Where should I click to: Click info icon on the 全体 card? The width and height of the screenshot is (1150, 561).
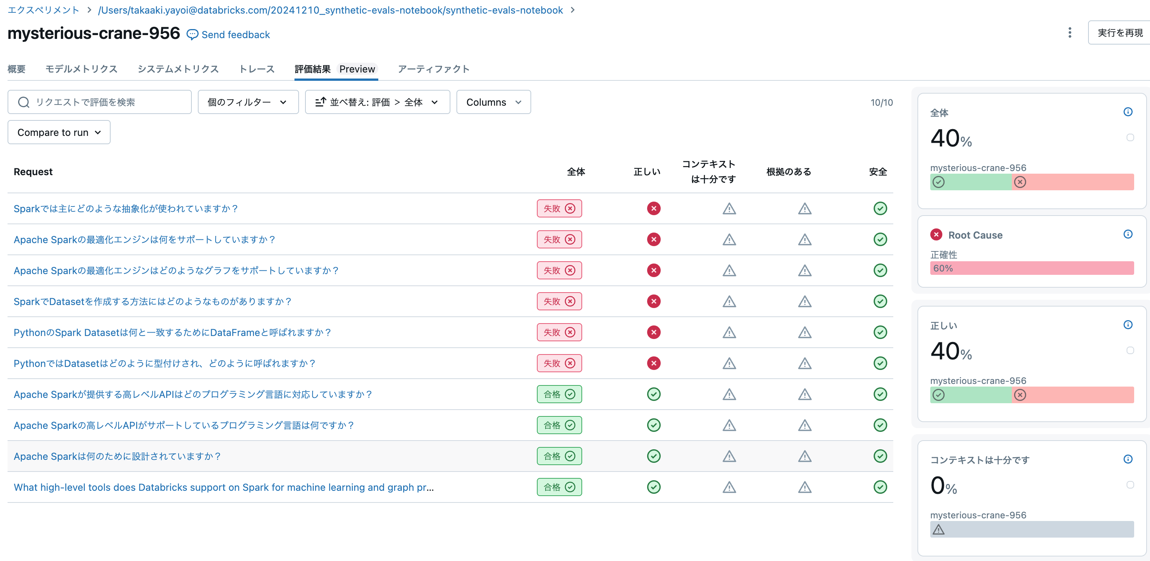pyautogui.click(x=1128, y=112)
